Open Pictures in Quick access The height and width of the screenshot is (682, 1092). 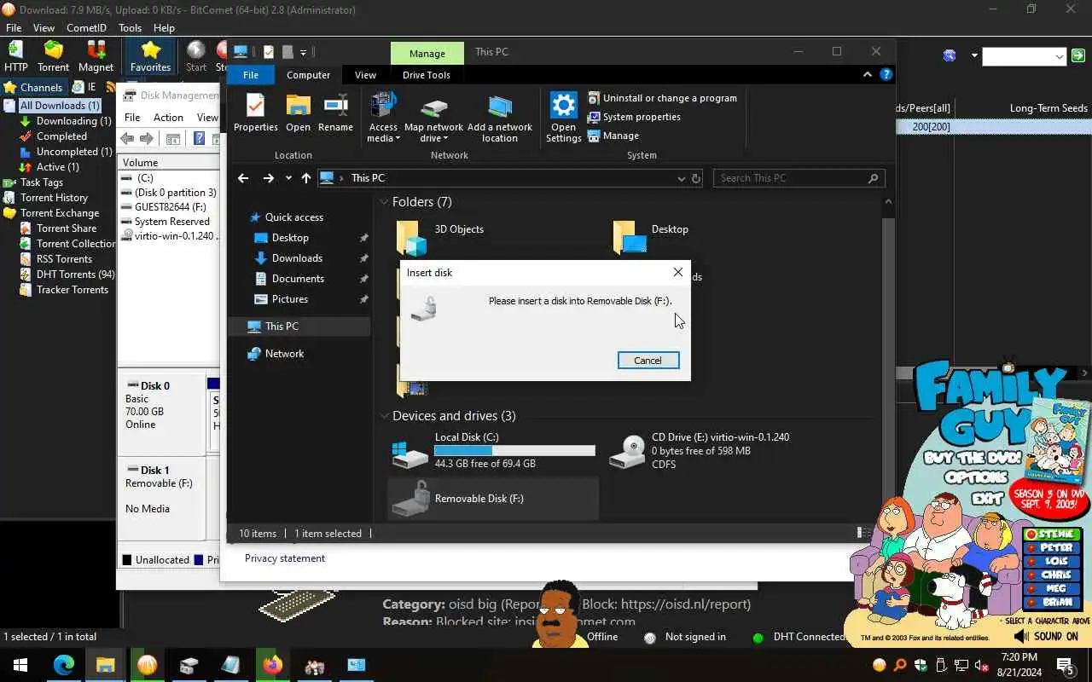click(290, 299)
